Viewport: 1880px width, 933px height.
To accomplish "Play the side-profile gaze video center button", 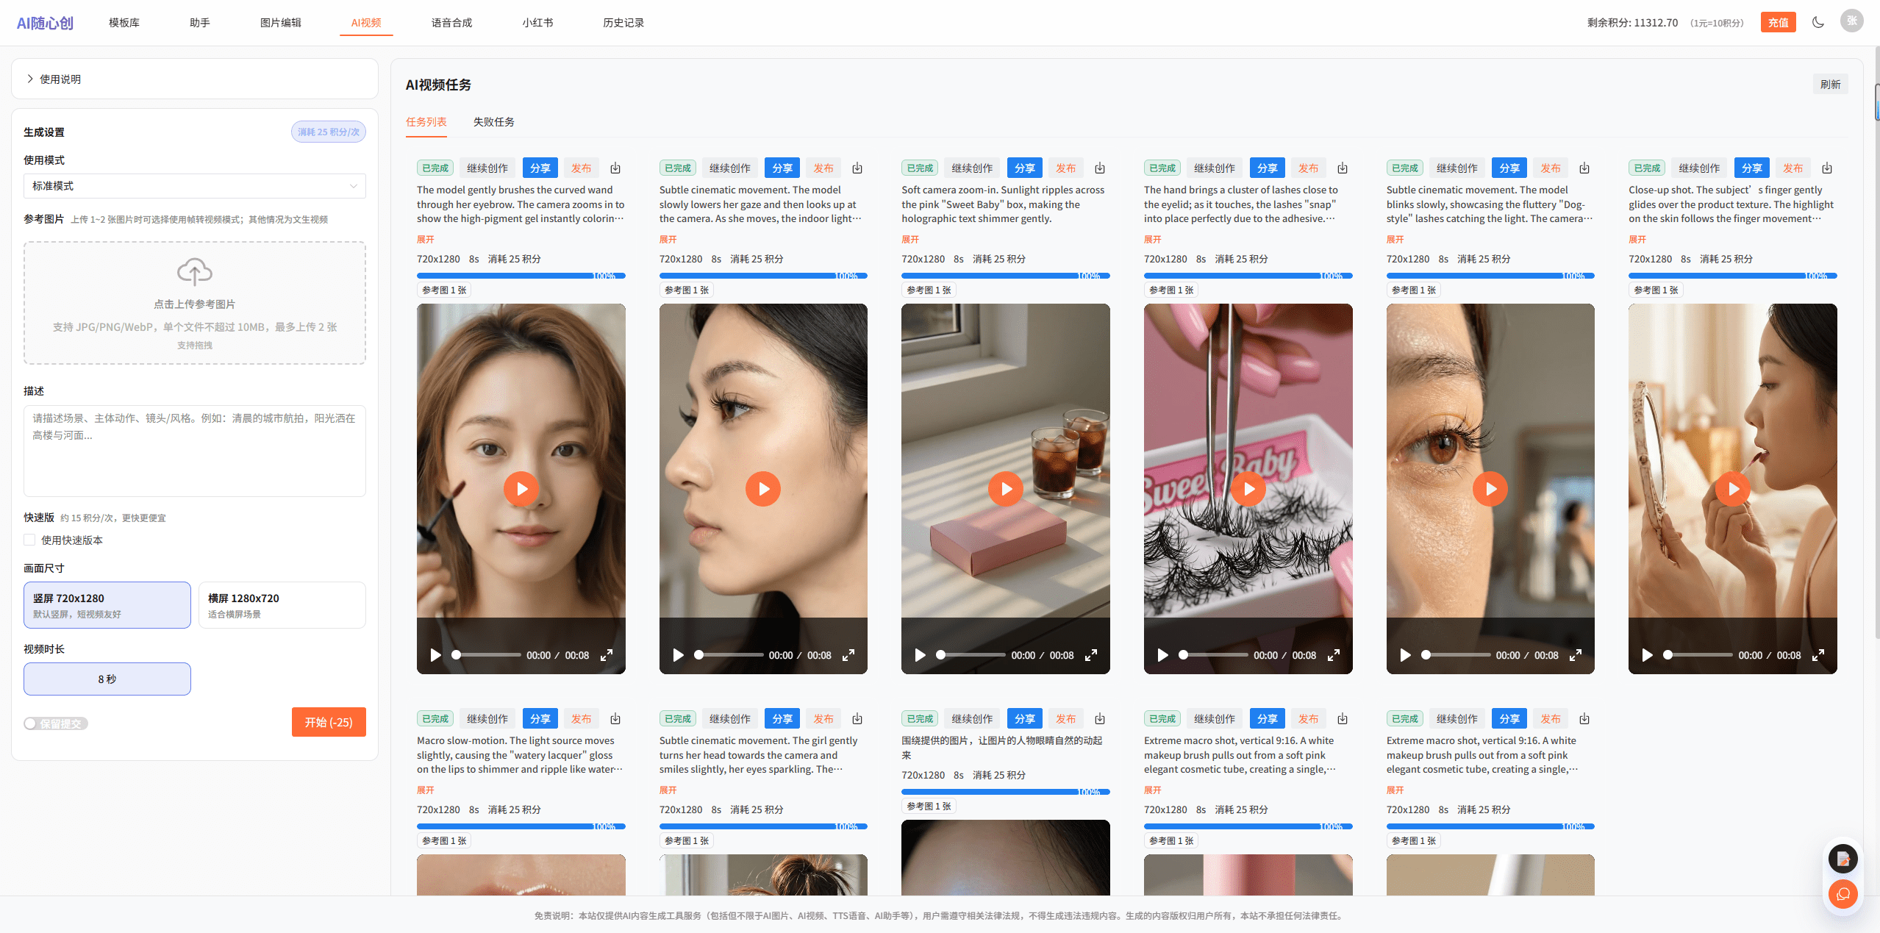I will coord(763,489).
